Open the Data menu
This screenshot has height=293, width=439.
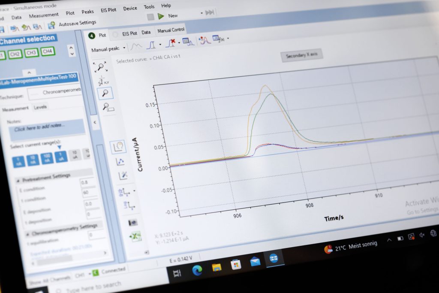[17, 17]
